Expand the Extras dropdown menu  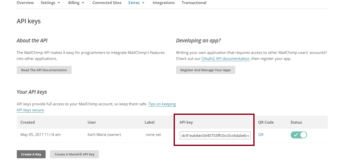point(136,3)
